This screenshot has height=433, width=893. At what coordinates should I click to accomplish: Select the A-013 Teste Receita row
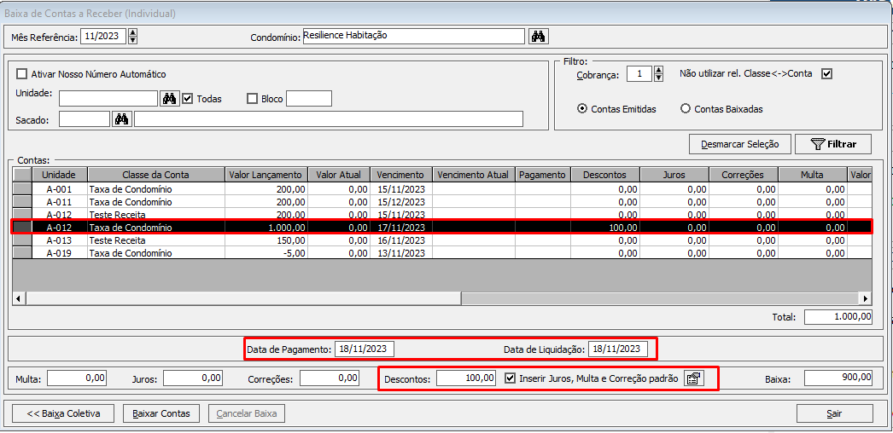442,240
